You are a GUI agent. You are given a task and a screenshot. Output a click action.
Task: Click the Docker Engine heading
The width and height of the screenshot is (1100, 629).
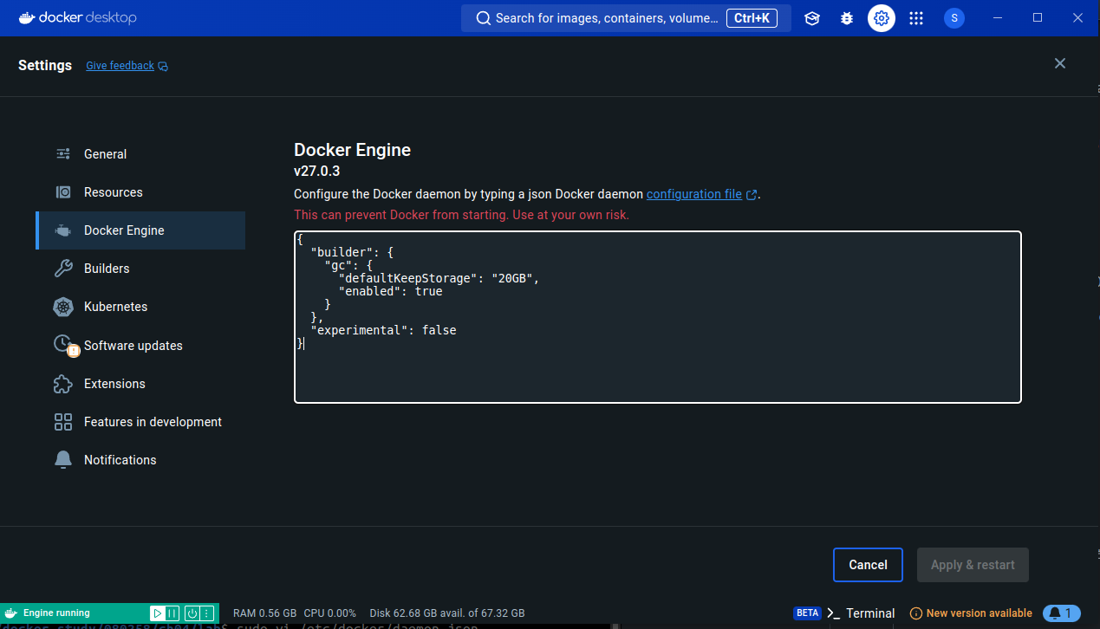(x=352, y=150)
